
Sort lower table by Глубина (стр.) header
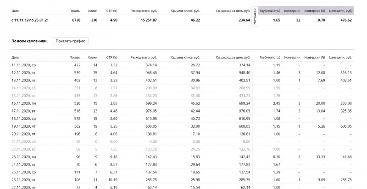(270, 57)
